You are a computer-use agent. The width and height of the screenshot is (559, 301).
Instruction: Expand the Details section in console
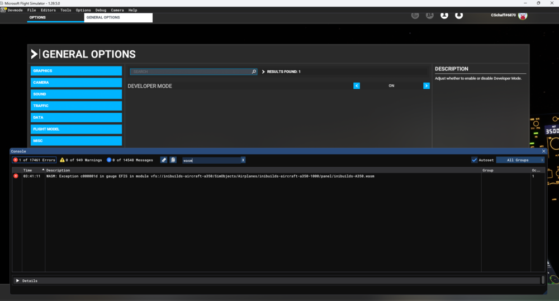click(17, 280)
